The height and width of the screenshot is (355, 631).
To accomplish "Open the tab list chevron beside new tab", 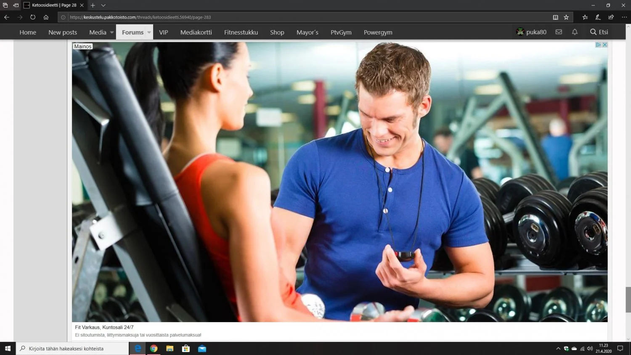I will [103, 5].
